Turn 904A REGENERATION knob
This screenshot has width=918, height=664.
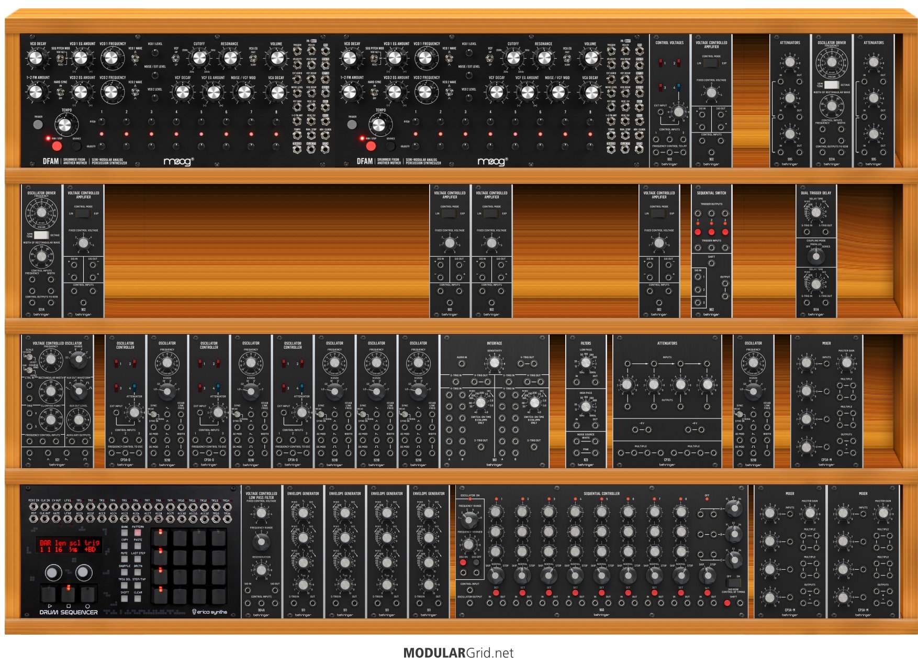[x=261, y=570]
